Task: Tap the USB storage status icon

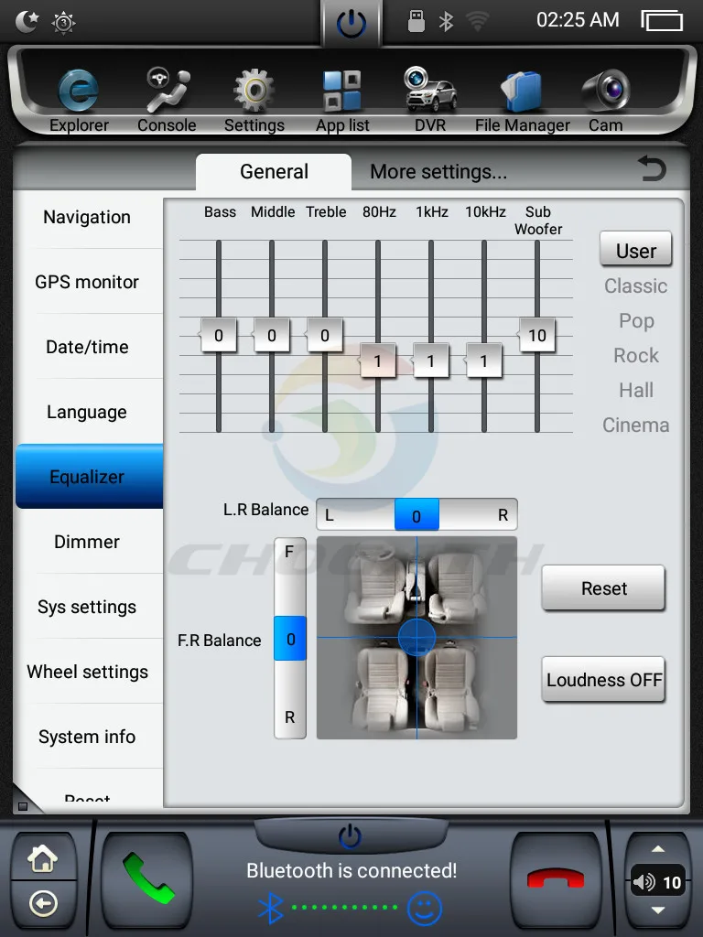Action: pos(416,21)
